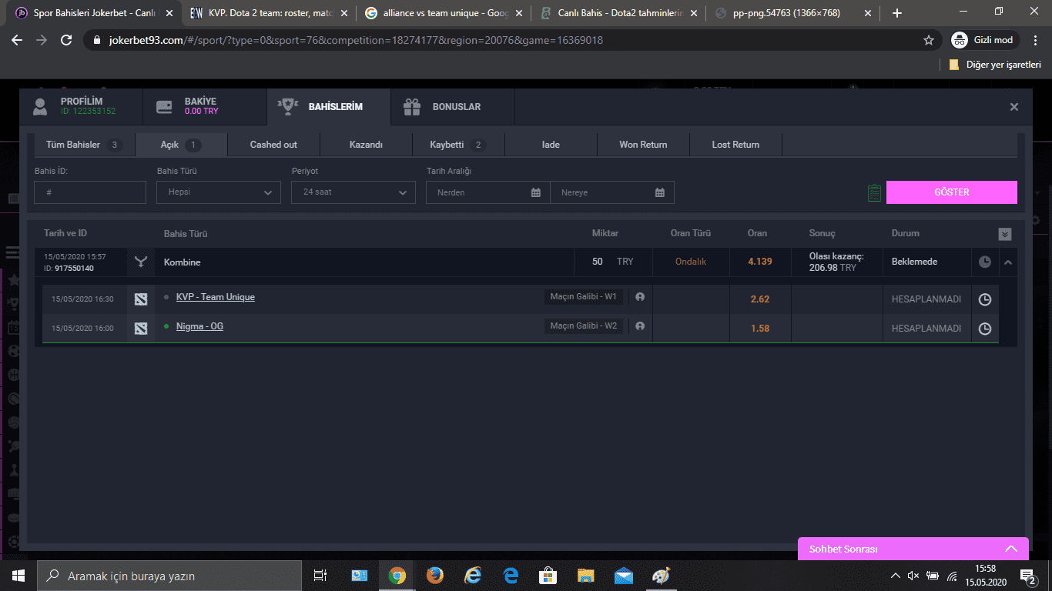
Task: Click the Kombine row clock status icon
Action: click(985, 262)
